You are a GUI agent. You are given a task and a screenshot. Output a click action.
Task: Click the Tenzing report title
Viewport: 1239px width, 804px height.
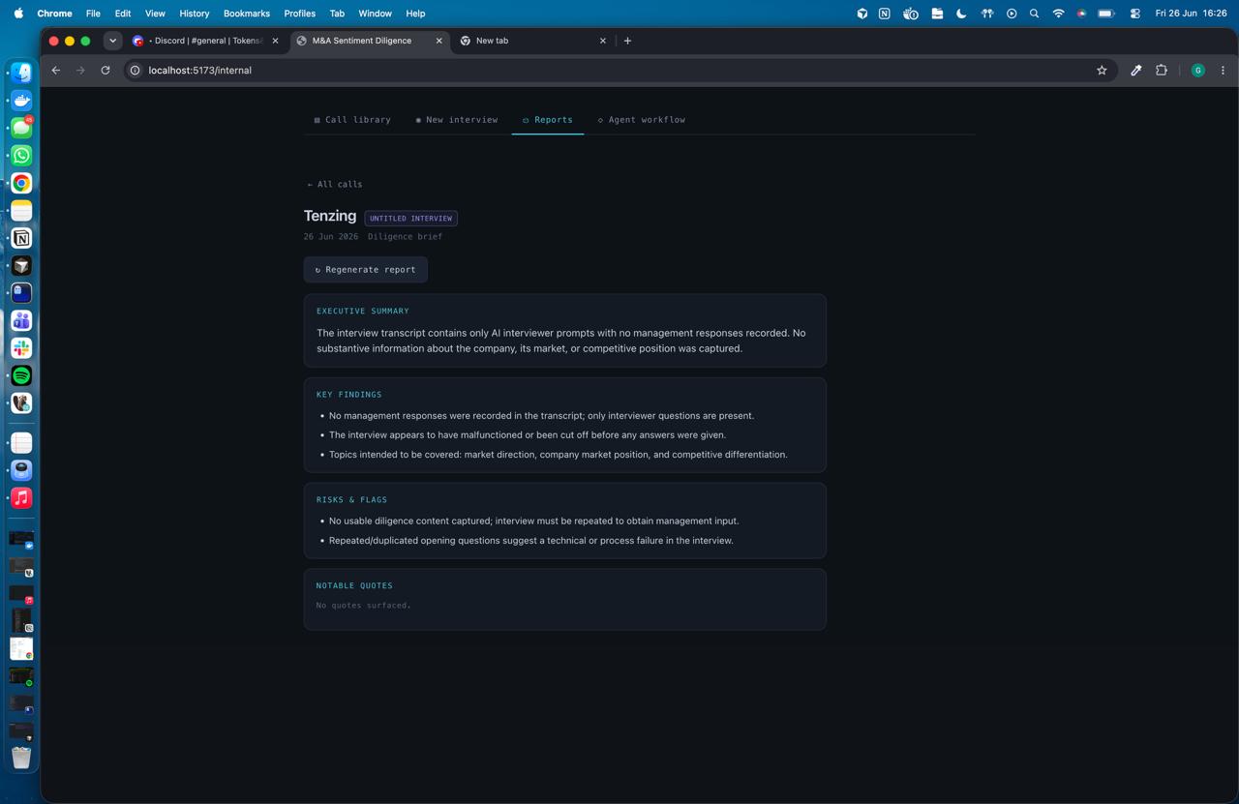click(x=330, y=216)
